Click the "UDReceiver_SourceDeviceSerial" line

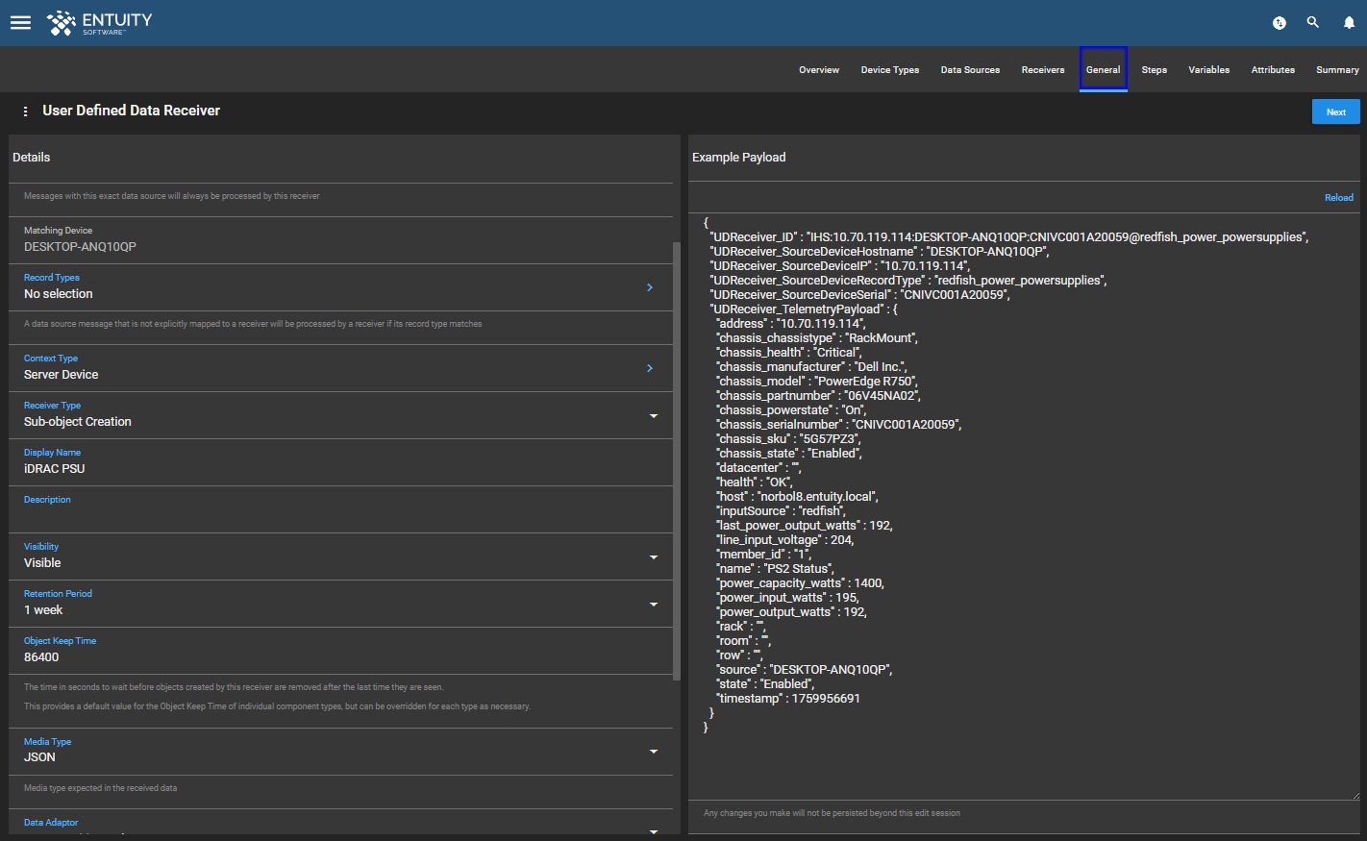pos(861,295)
